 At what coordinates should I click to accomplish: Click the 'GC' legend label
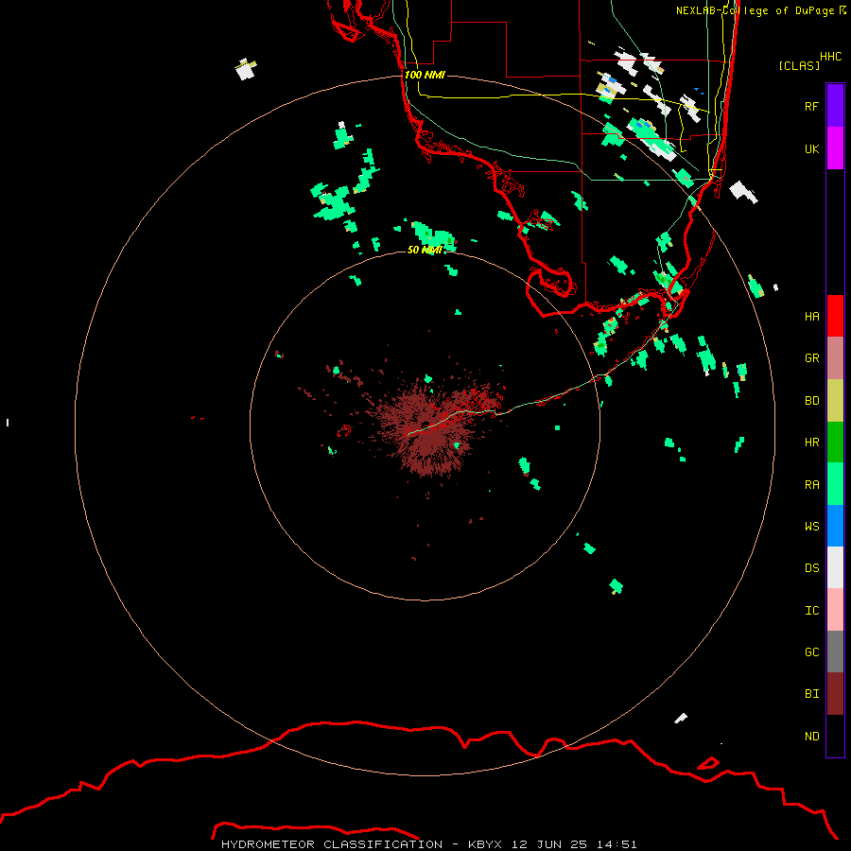click(811, 651)
